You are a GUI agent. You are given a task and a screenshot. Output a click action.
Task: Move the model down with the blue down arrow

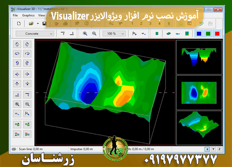[27, 84]
